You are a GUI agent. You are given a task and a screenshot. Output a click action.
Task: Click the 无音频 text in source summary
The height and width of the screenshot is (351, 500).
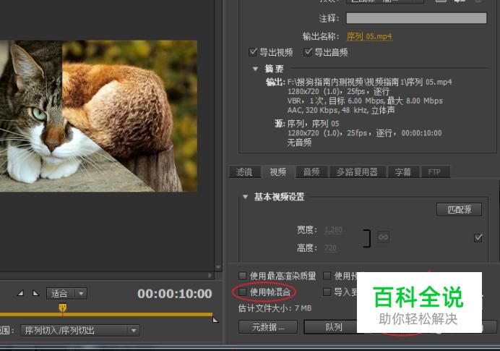click(299, 143)
